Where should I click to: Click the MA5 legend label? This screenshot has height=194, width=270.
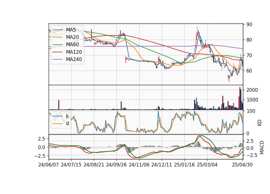tap(71, 30)
